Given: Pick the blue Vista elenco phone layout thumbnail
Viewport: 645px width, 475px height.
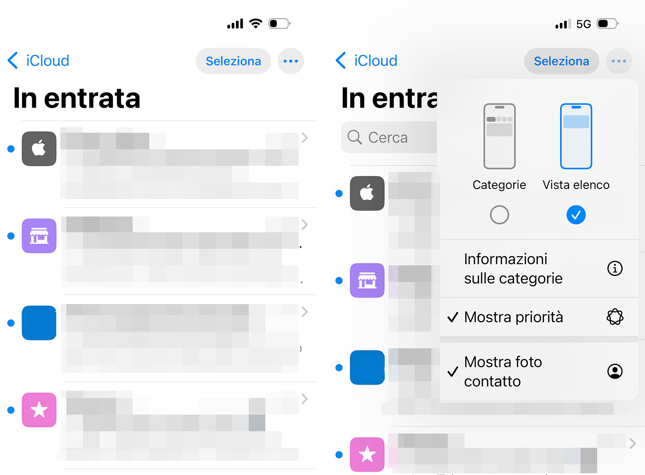Looking at the screenshot, I should pos(576,136).
